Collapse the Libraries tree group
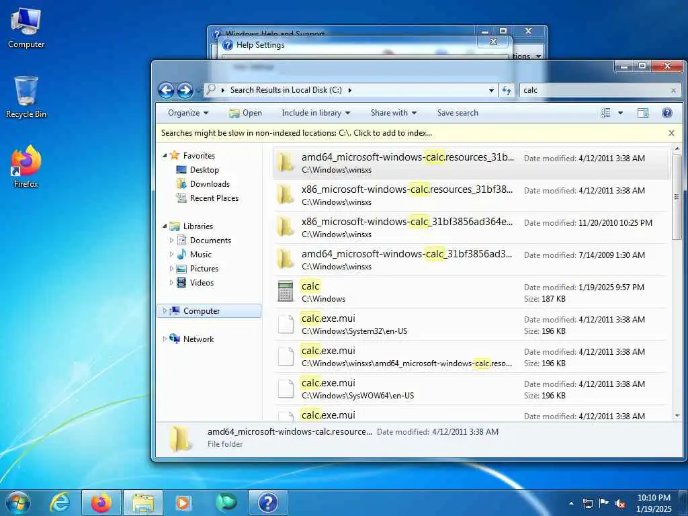Image resolution: width=688 pixels, height=516 pixels. [165, 226]
